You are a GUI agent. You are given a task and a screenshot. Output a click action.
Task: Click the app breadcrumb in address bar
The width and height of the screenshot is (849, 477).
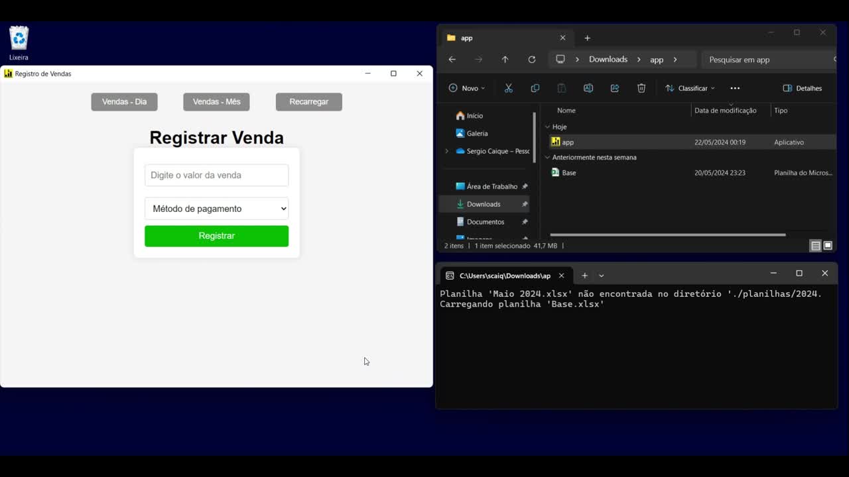point(657,60)
